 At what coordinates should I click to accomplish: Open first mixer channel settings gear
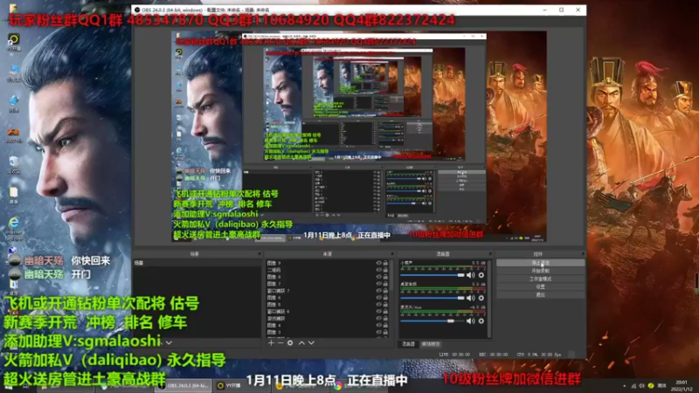[481, 275]
